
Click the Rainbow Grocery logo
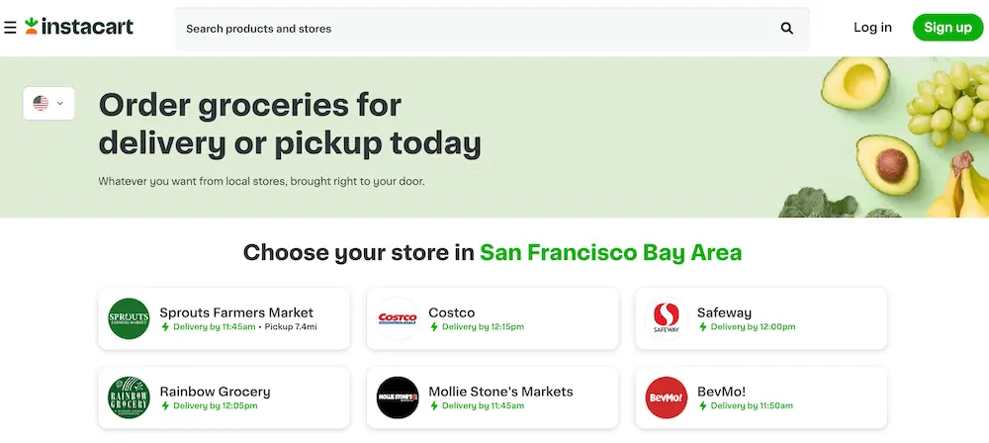pos(129,398)
